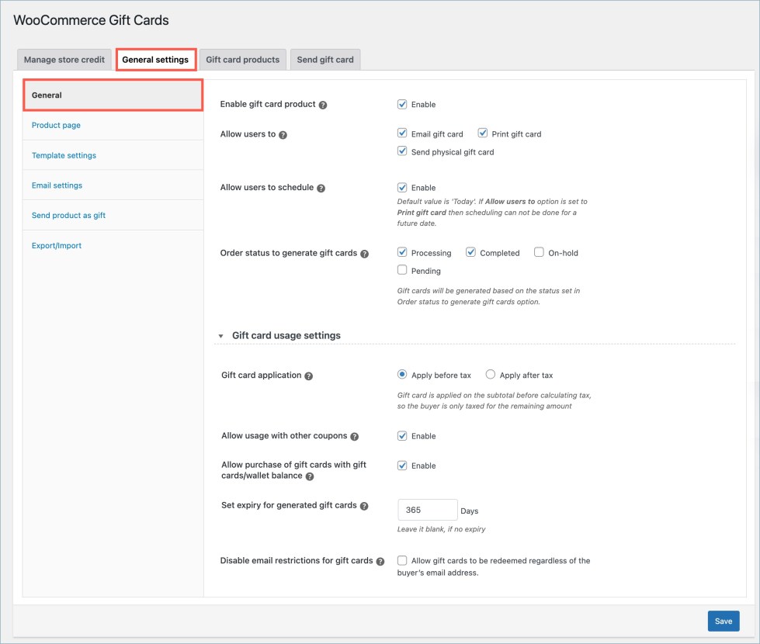Viewport: 760px width, 644px height.
Task: Show help icon beside Allow users to
Action: tap(283, 135)
